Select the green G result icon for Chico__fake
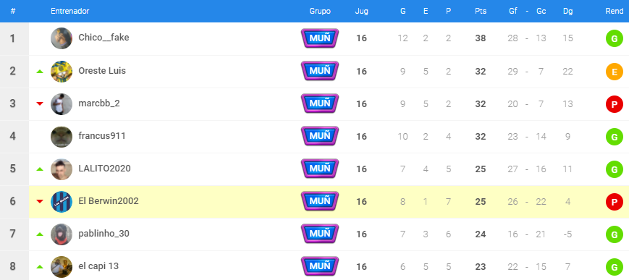This screenshot has width=629, height=280. point(614,38)
